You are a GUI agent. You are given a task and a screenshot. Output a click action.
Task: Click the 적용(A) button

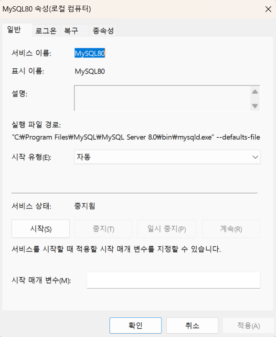(x=248, y=326)
